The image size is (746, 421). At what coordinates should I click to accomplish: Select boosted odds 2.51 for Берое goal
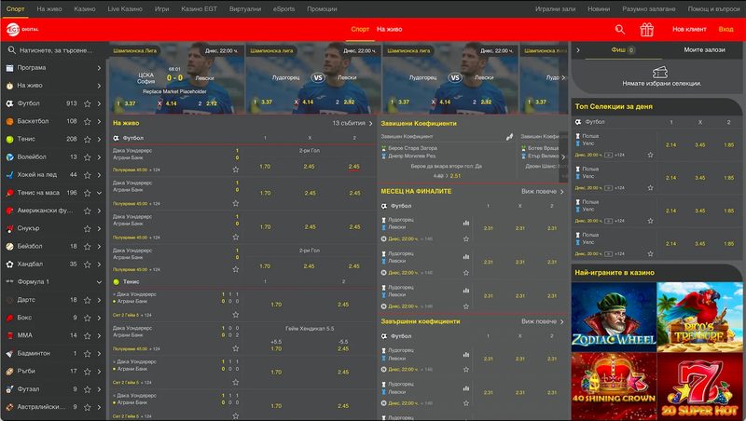455,176
